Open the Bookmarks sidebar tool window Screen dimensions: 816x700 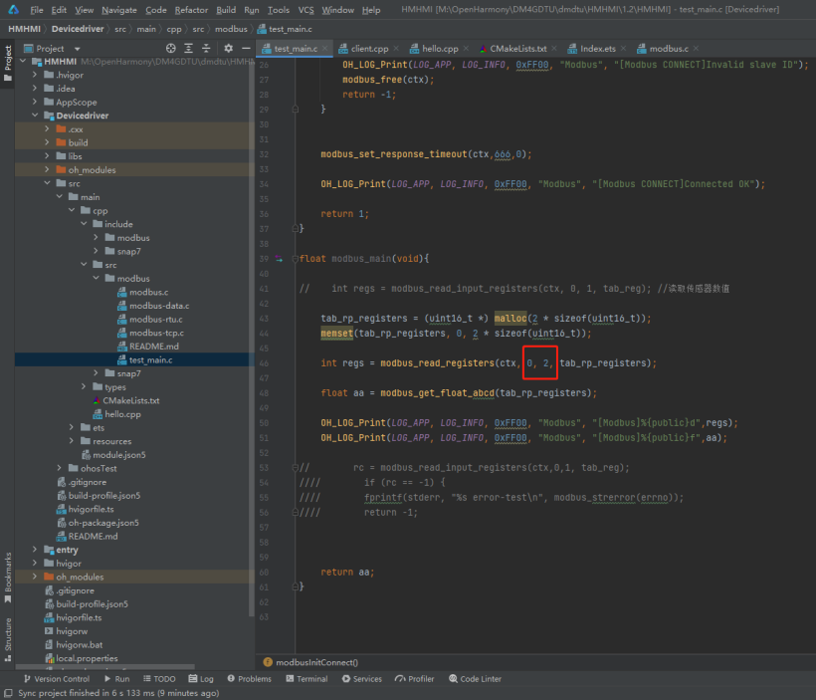[8, 577]
